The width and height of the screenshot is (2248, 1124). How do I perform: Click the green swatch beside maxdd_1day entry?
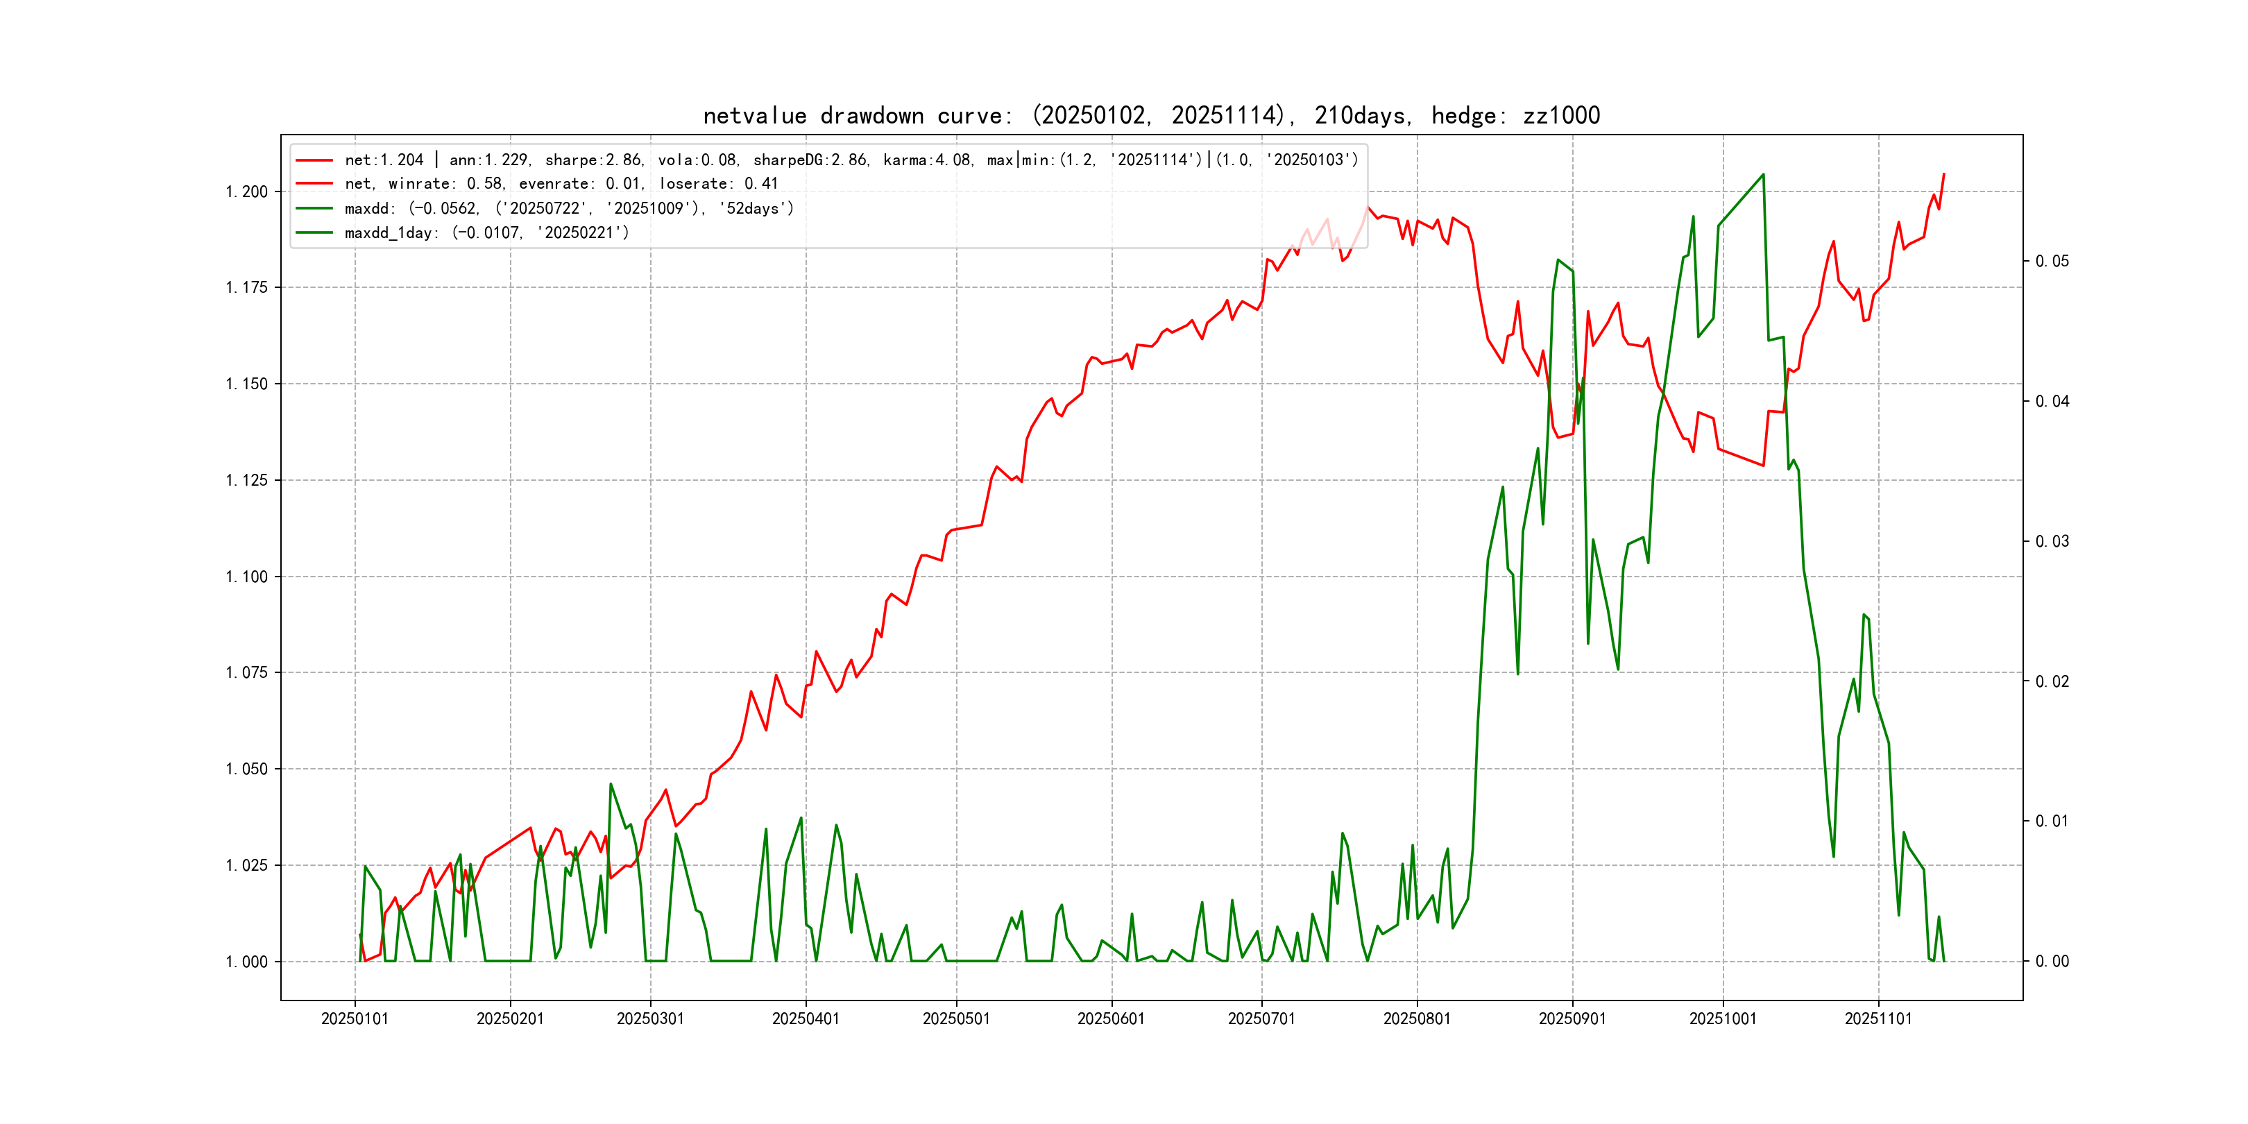click(x=314, y=233)
